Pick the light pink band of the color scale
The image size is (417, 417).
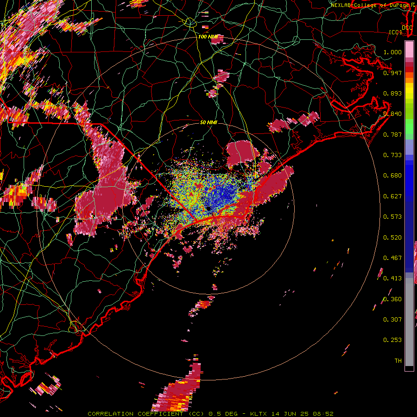(x=409, y=49)
